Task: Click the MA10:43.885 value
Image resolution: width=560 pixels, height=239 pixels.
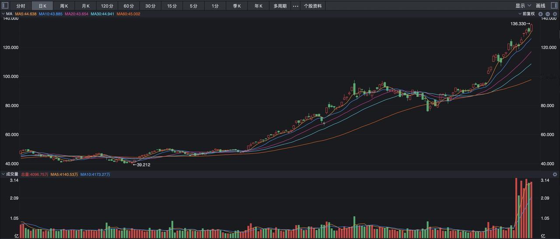Action: tap(51, 14)
